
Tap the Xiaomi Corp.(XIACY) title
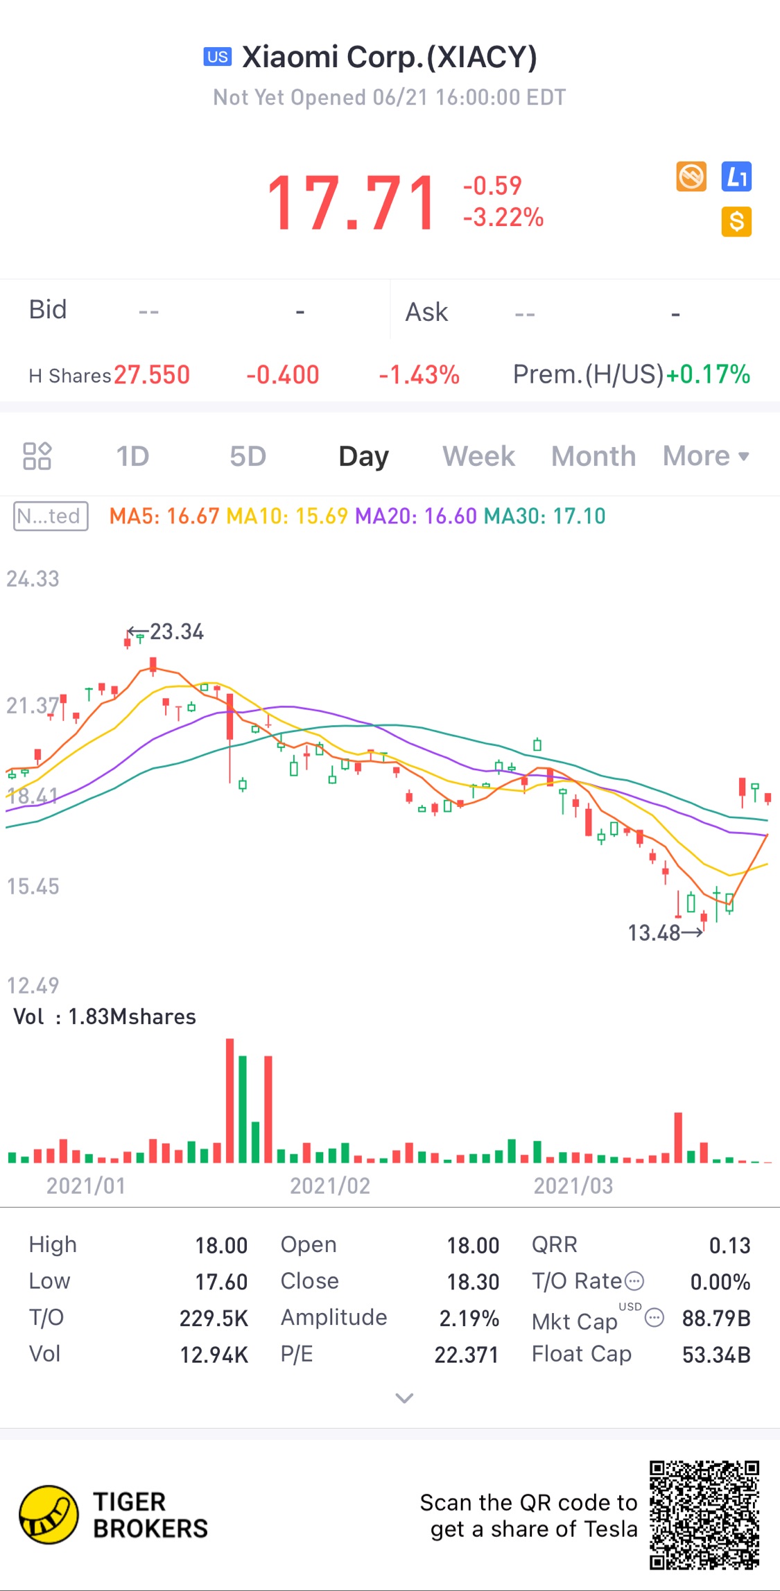click(390, 57)
